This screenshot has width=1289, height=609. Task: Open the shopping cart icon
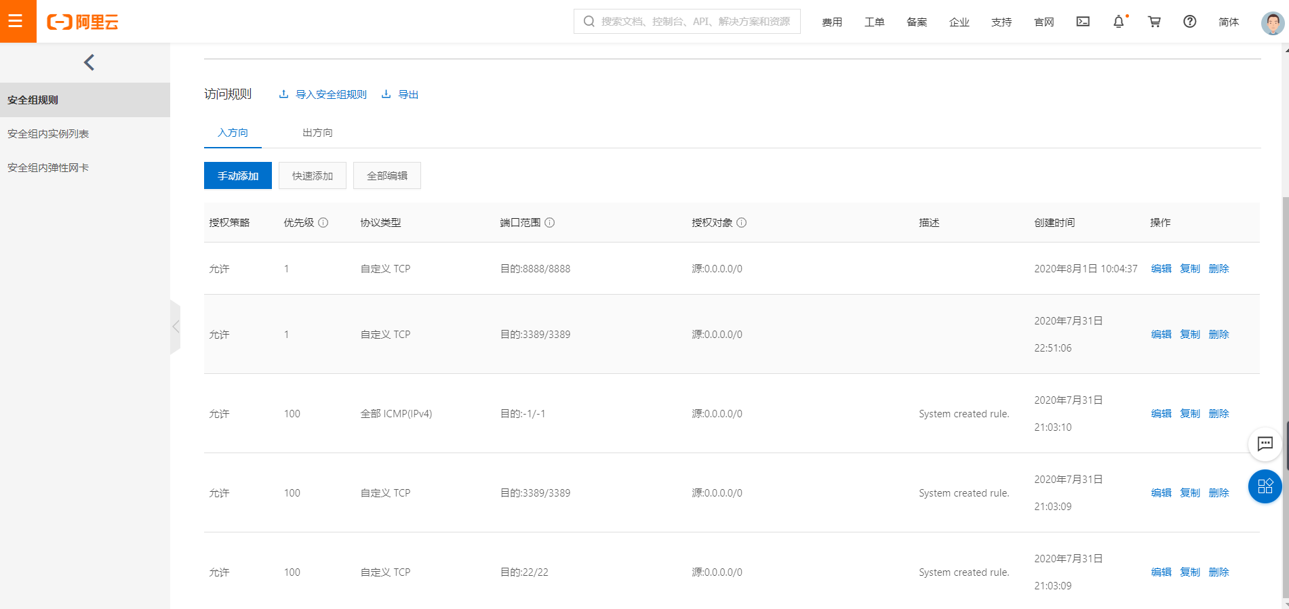coord(1154,22)
